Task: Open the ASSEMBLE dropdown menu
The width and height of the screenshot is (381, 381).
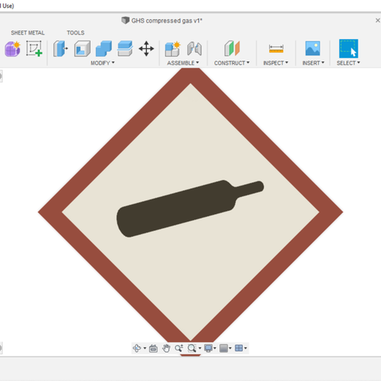Action: tap(183, 63)
